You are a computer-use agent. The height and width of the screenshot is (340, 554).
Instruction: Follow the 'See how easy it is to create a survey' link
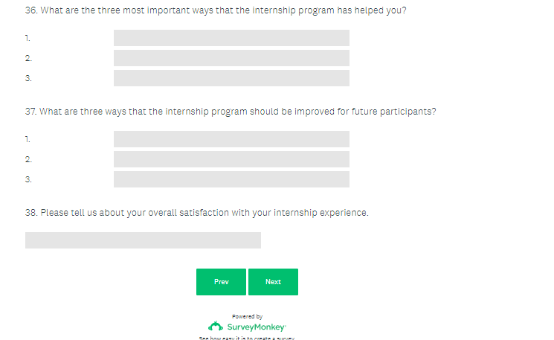click(247, 338)
